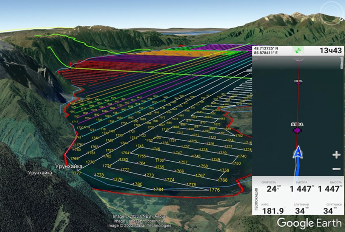Select waypoint 1702 on the map
The height and width of the screenshot is (232, 345).
click(x=239, y=136)
